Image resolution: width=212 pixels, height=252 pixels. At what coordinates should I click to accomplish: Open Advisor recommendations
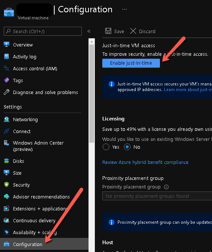[41, 197]
